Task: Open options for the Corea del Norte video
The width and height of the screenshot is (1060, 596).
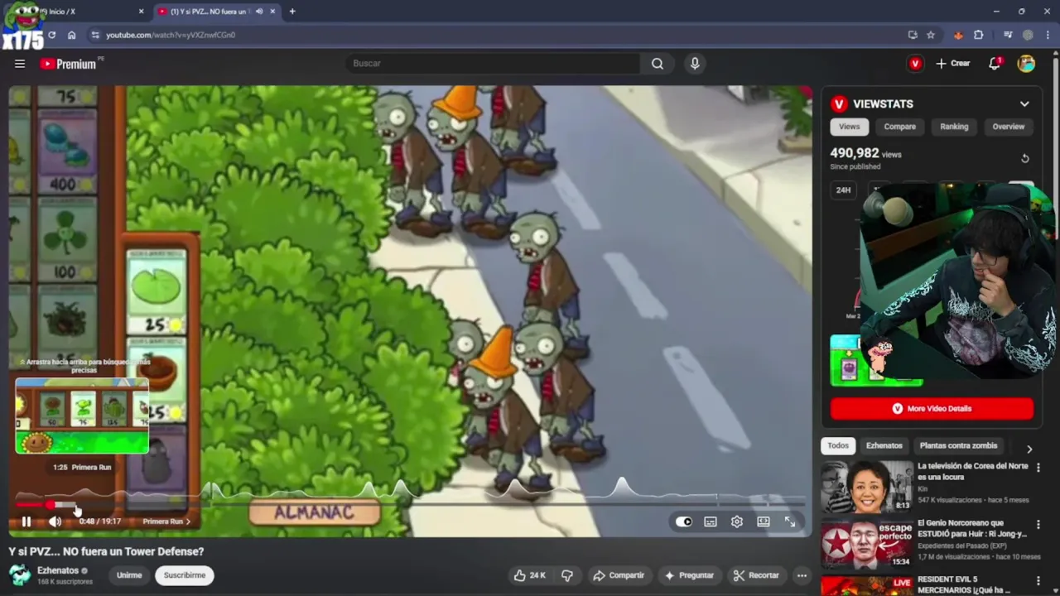Action: [1038, 468]
